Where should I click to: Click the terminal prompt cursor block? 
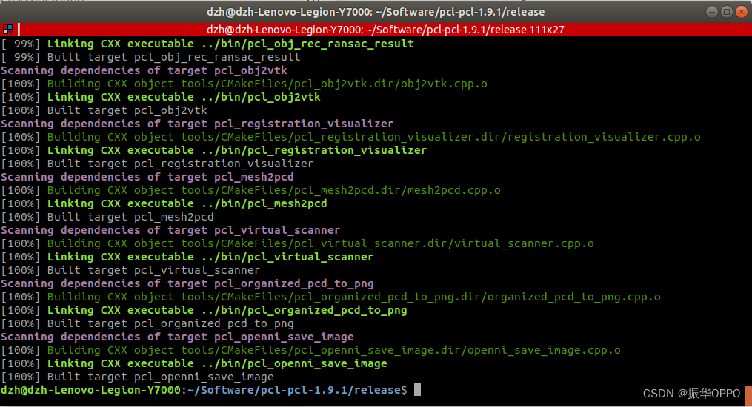[x=417, y=389]
